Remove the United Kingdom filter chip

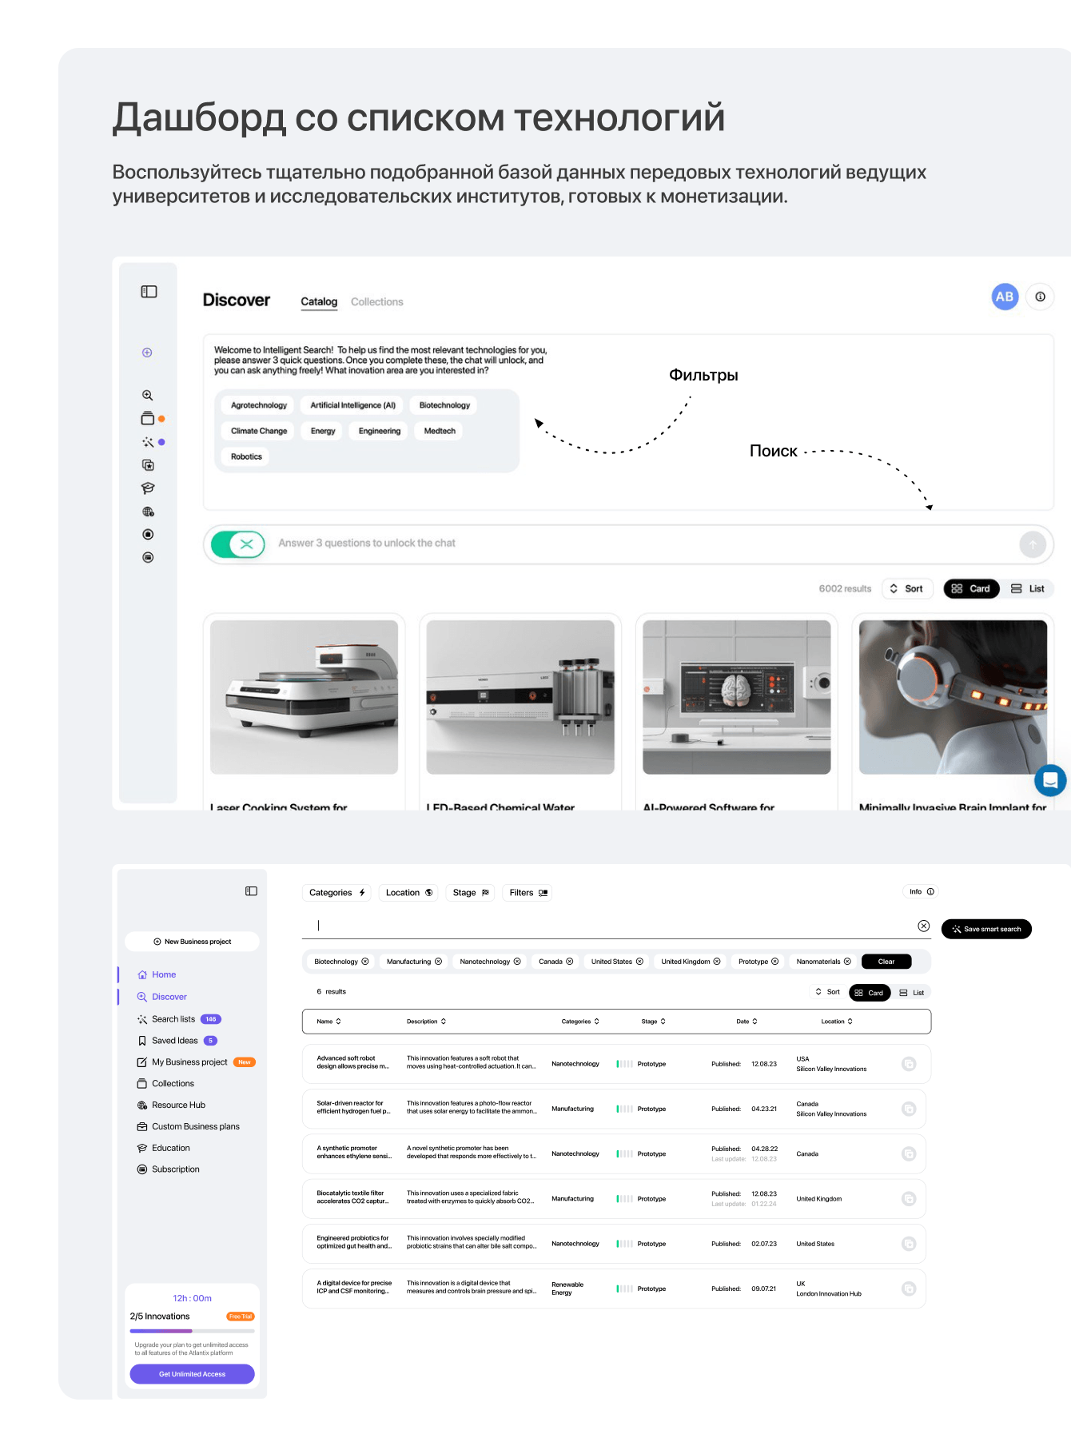[717, 962]
